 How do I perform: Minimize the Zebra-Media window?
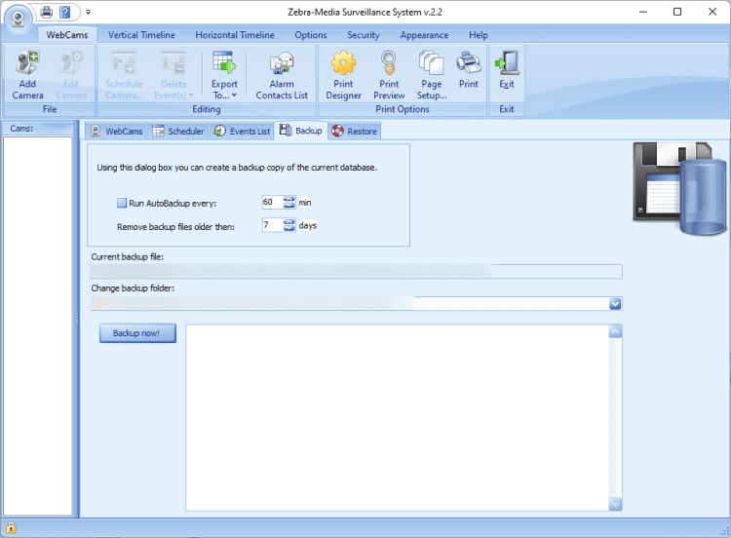(643, 12)
